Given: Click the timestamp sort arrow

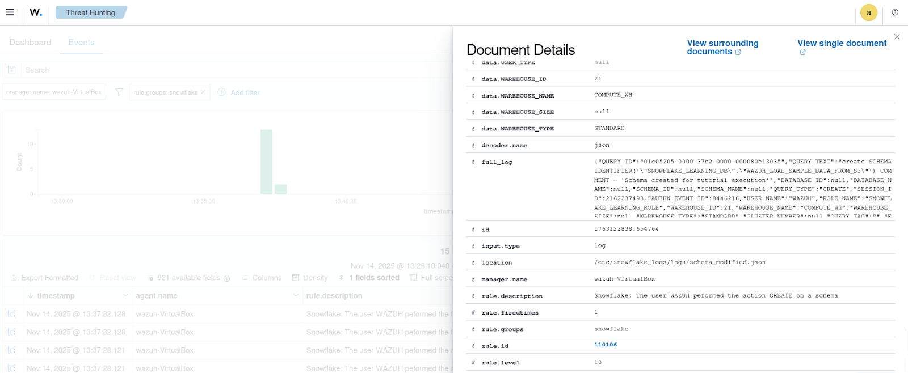Looking at the screenshot, I should tap(31, 296).
